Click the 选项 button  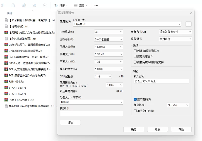click(70, 122)
